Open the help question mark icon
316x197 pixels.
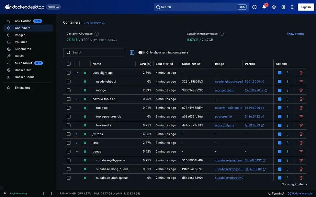254,7
